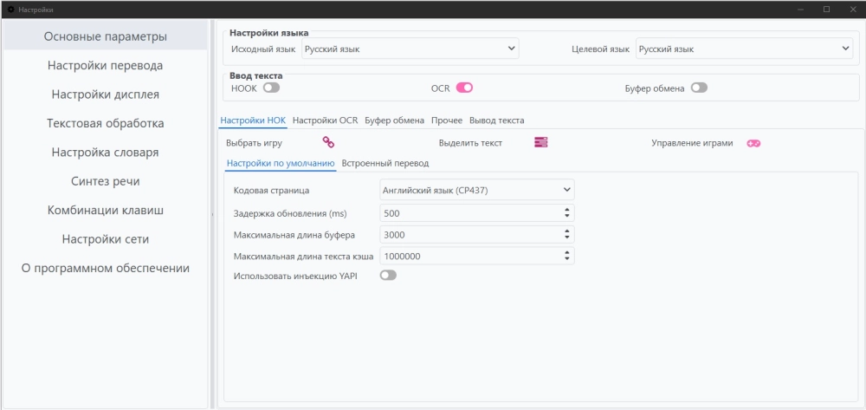866x410 pixels.
Task: Open Управление играми gamepad icon
Action: tap(754, 143)
